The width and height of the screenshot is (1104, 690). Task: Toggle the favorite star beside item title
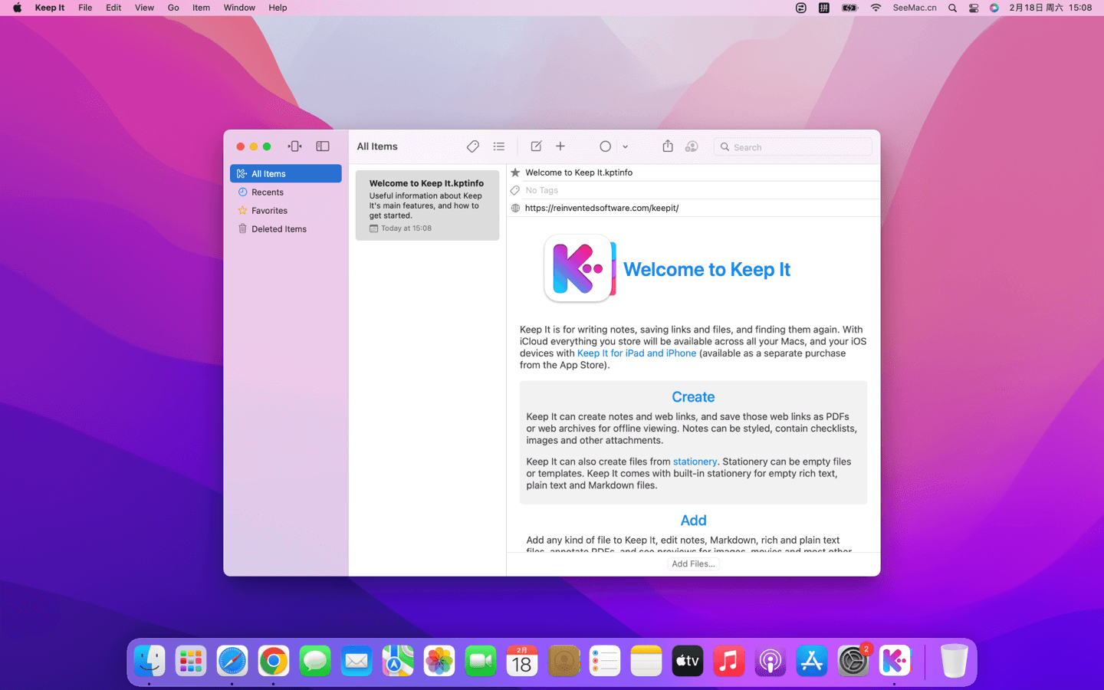pyautogui.click(x=515, y=172)
